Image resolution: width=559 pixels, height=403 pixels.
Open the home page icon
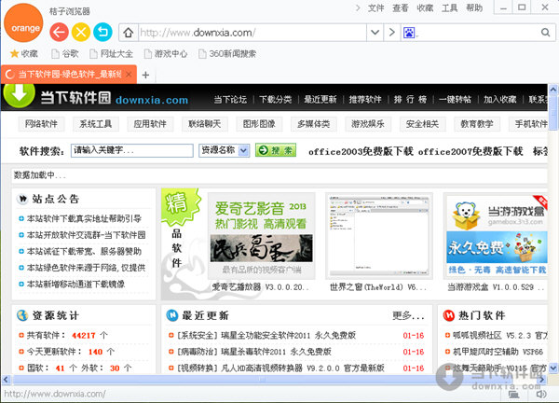[129, 33]
